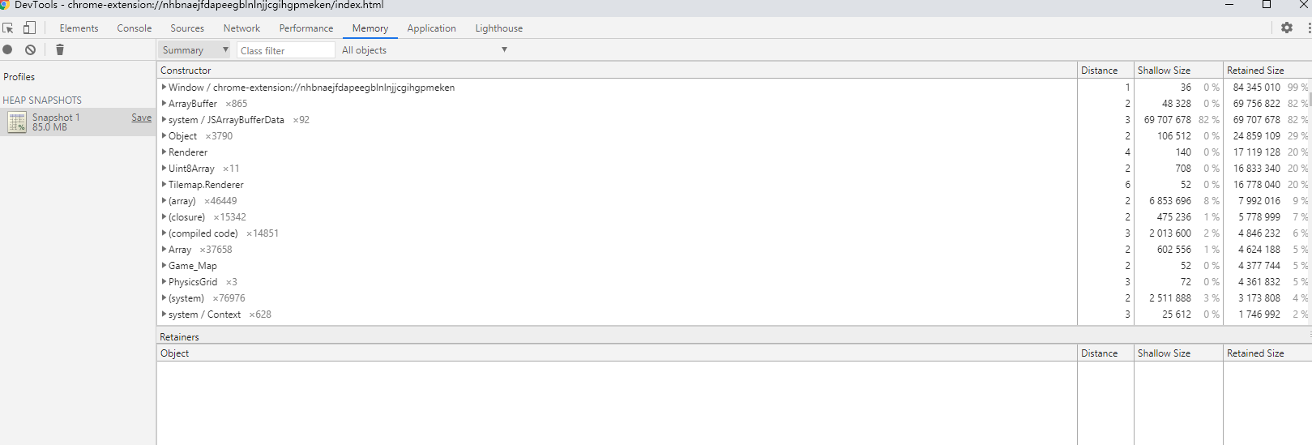
Task: Sort by top Distance column header
Action: pyautogui.click(x=1105, y=71)
